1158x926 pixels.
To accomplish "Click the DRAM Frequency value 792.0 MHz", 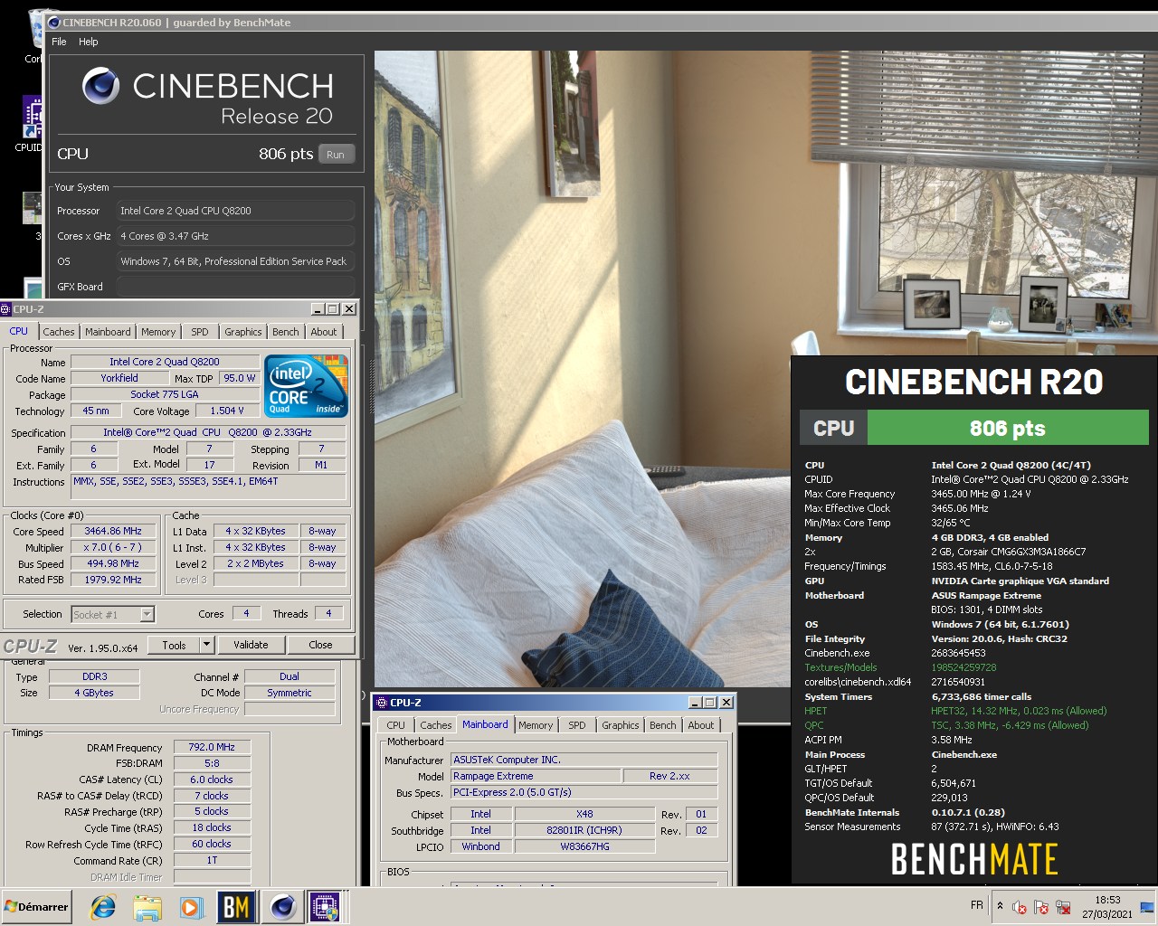I will [212, 748].
